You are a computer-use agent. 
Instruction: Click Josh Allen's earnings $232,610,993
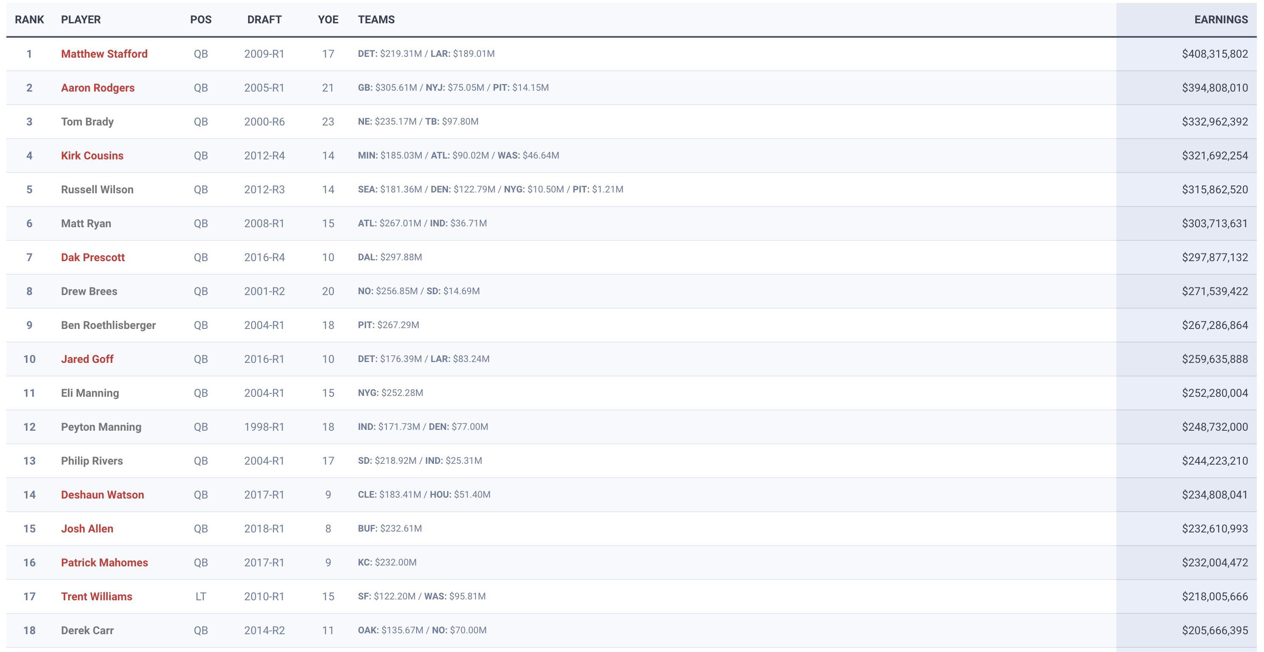[x=1214, y=528]
